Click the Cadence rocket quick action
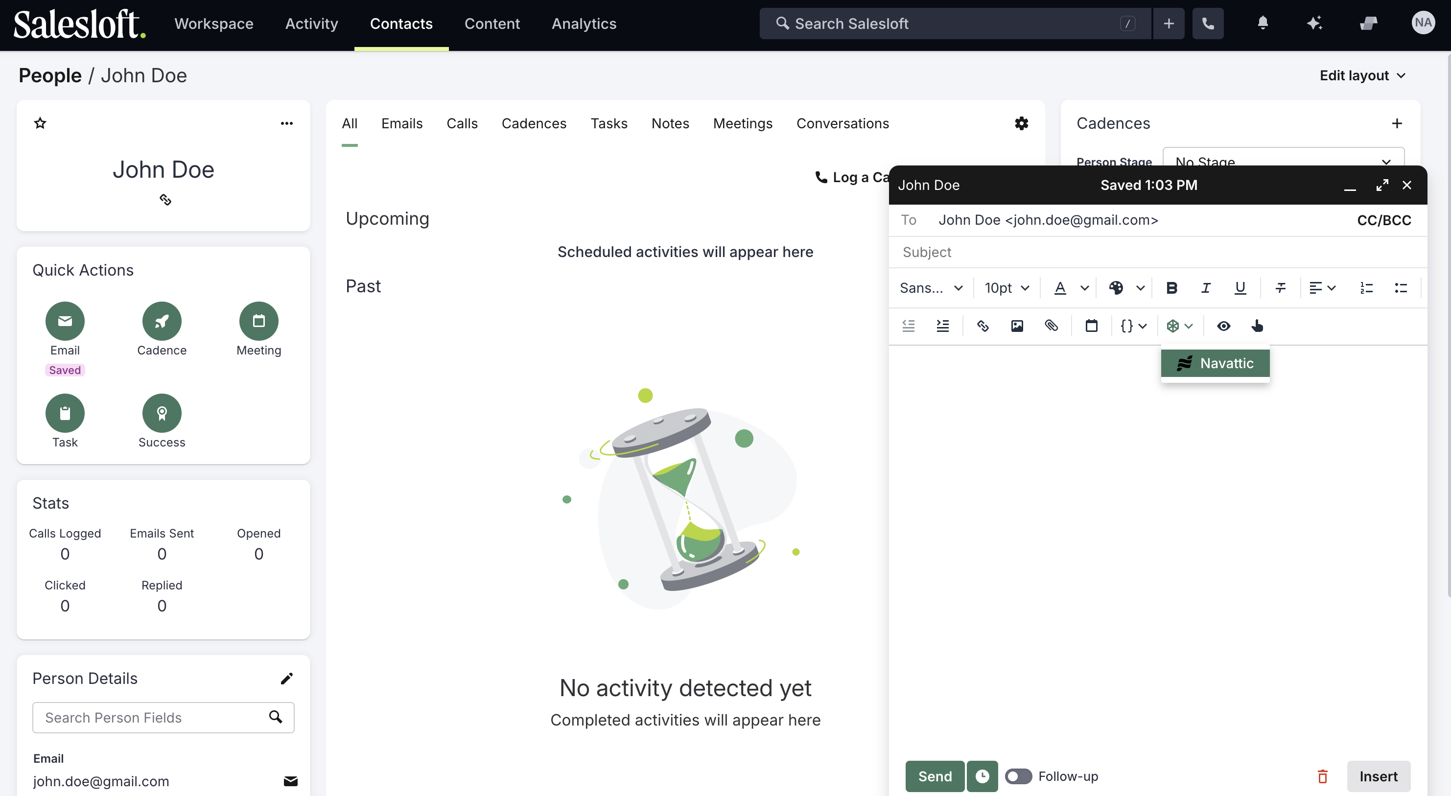1451x796 pixels. 162,321
